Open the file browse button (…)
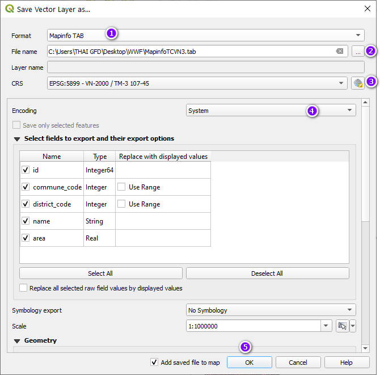 358,52
